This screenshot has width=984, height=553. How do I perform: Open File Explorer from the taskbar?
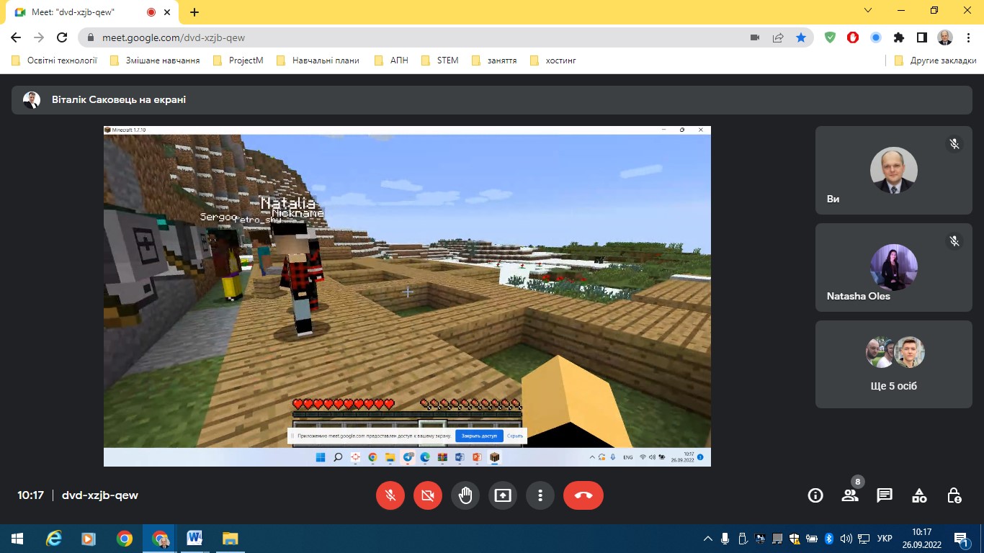click(230, 539)
